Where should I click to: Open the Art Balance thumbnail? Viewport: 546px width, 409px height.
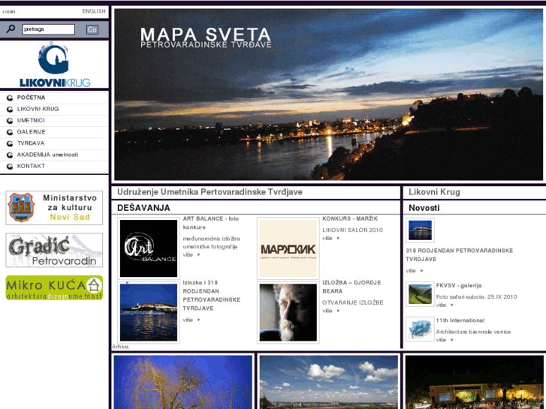click(149, 248)
